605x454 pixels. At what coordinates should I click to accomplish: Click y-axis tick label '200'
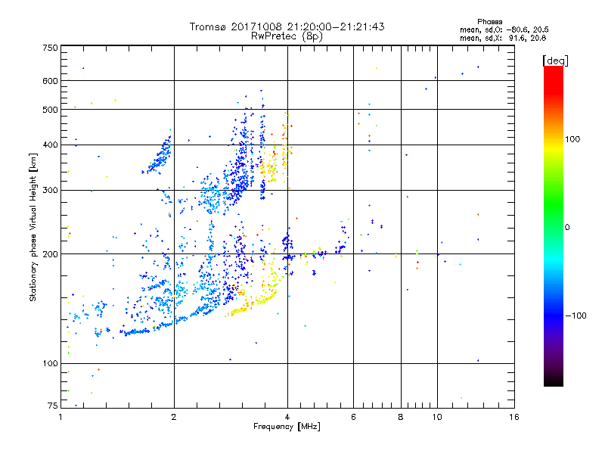50,254
